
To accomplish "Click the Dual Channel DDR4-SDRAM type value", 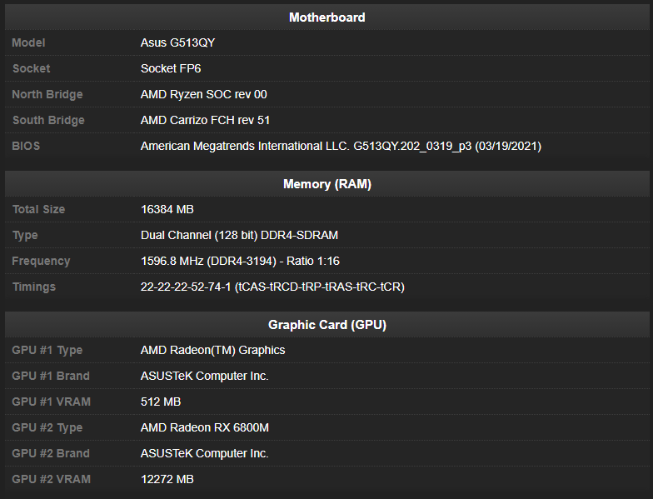I will pyautogui.click(x=239, y=235).
